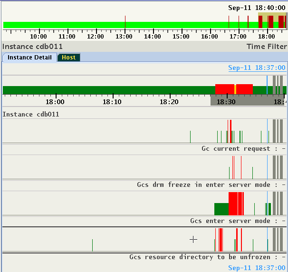This screenshot has height=272, width=288.
Task: Click the 'Gcs enter server mode' label
Action: point(230,221)
